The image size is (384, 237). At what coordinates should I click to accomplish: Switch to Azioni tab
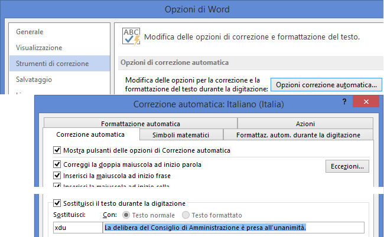305,124
